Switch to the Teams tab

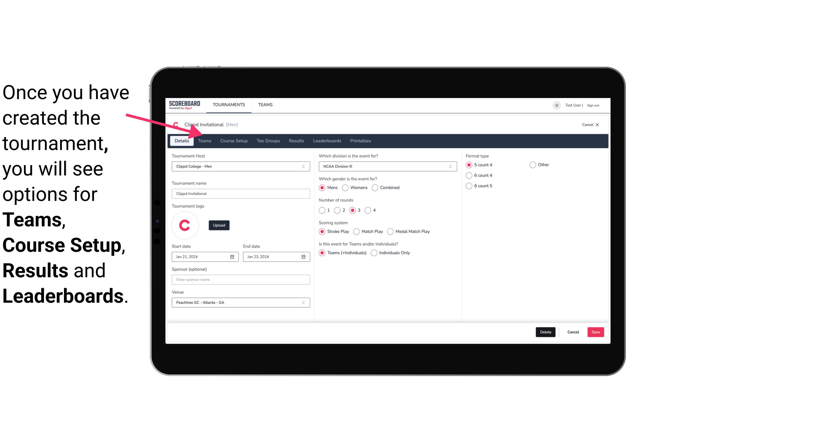pyautogui.click(x=204, y=140)
